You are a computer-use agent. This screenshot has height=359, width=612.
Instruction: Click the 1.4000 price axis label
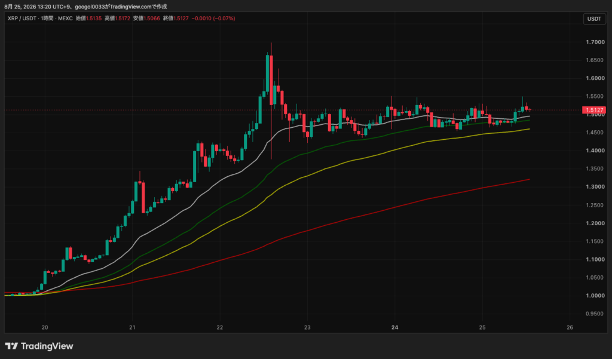[595, 151]
